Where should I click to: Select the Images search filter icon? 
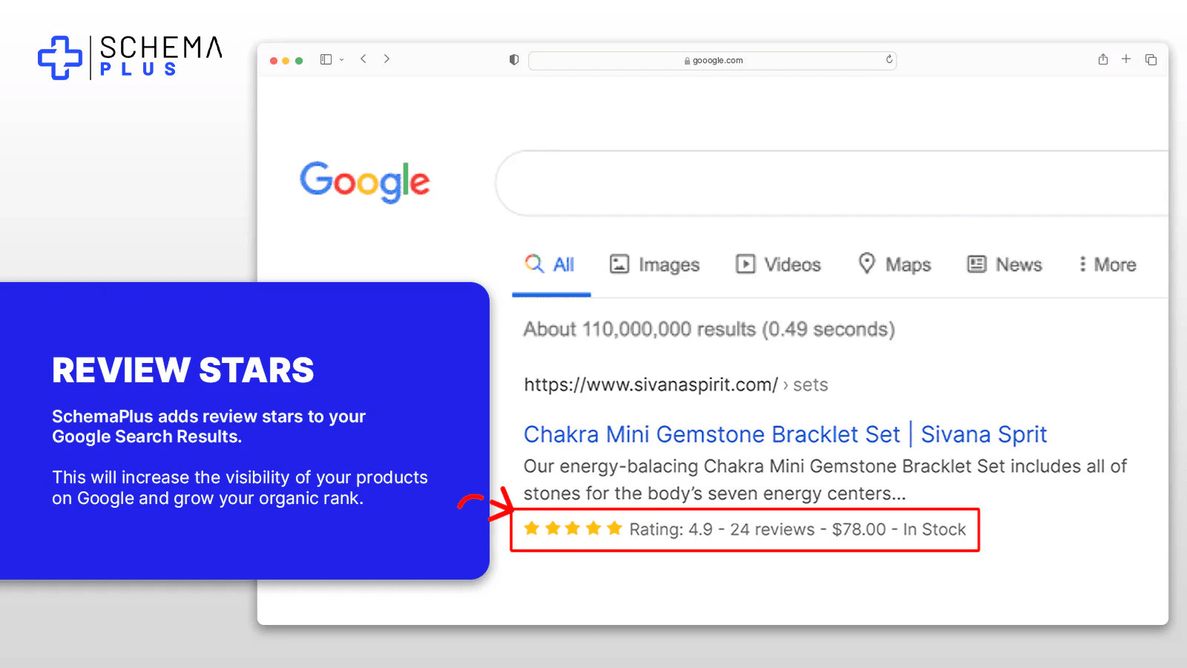pos(620,264)
